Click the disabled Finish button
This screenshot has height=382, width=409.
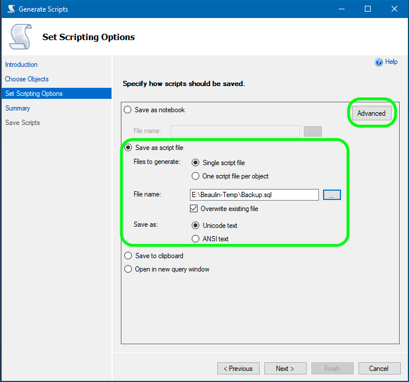tap(332, 369)
